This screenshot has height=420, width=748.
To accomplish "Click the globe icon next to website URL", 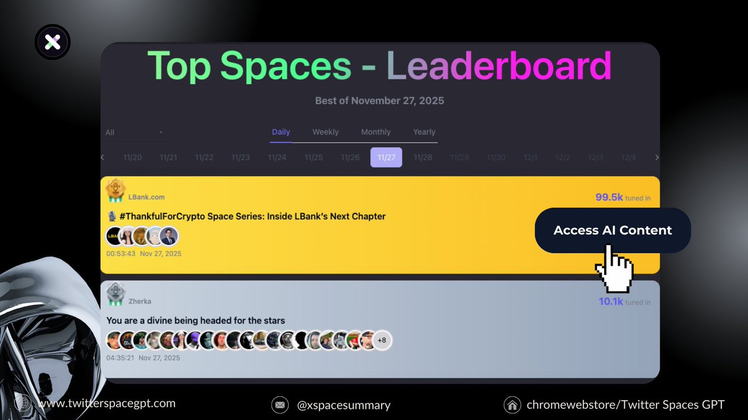I will [23, 404].
